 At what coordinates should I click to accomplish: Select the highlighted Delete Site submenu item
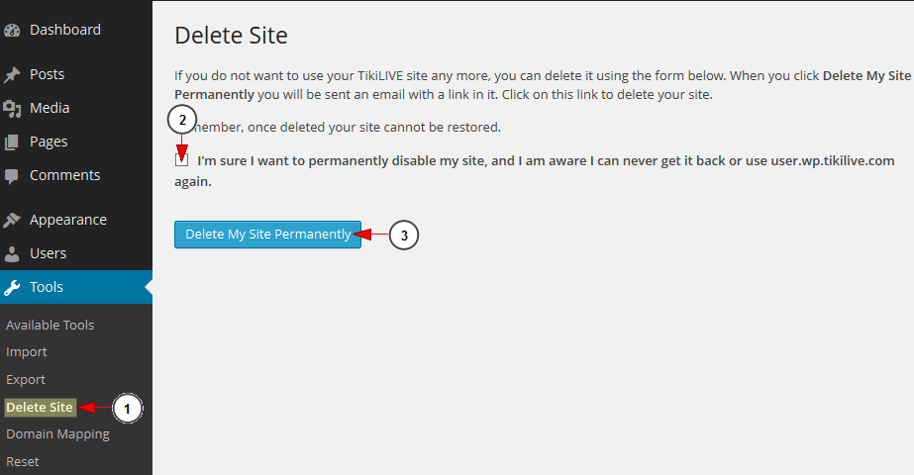coord(40,408)
